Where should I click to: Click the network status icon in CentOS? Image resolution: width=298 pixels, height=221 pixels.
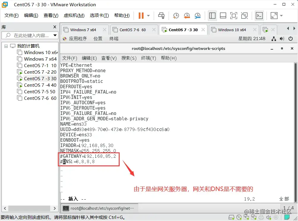[274, 39]
